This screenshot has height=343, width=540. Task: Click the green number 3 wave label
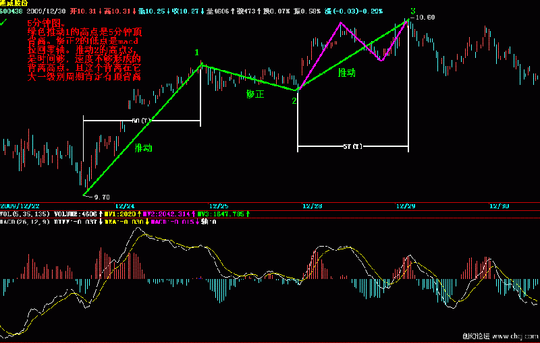pyautogui.click(x=412, y=11)
